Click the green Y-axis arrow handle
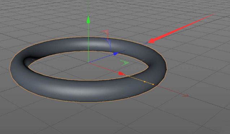The width and height of the screenshot is (230, 134). pyautogui.click(x=88, y=20)
